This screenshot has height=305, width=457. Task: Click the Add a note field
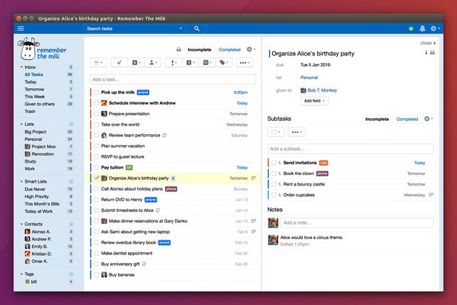coord(350,223)
